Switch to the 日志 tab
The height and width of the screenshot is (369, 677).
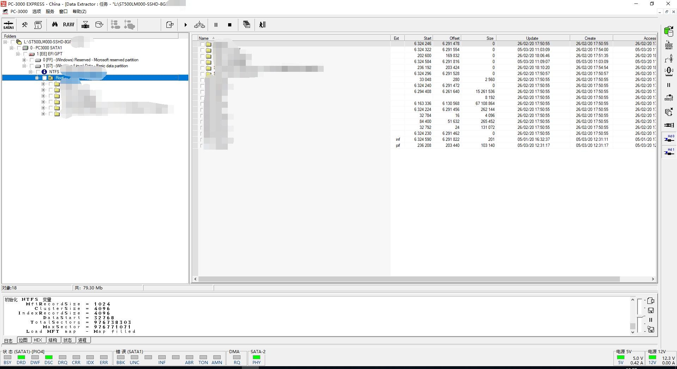[x=8, y=340]
